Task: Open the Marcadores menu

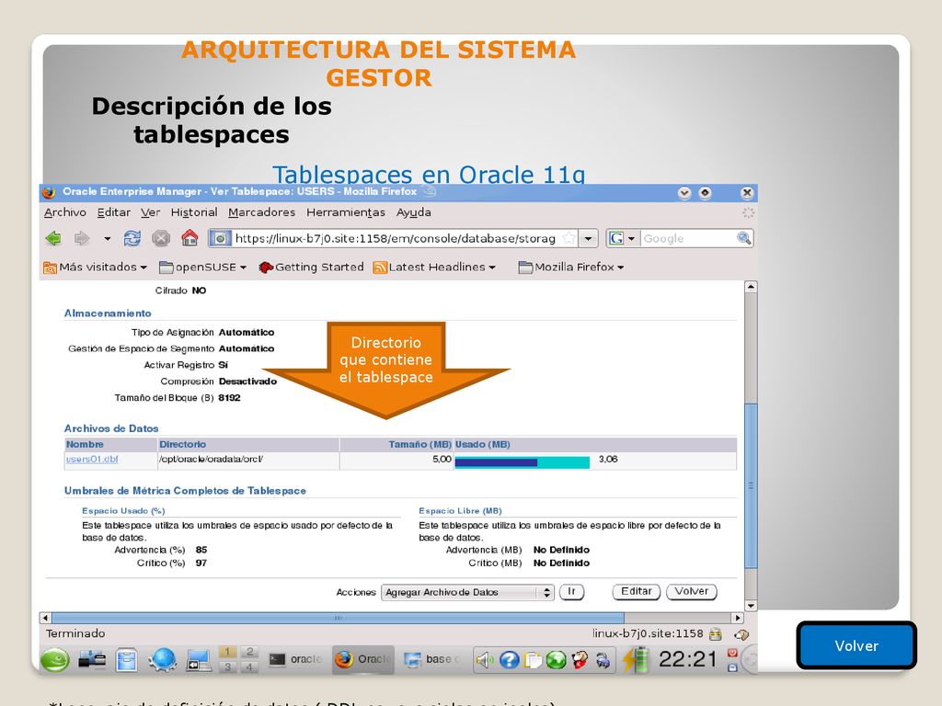Action: 262,212
